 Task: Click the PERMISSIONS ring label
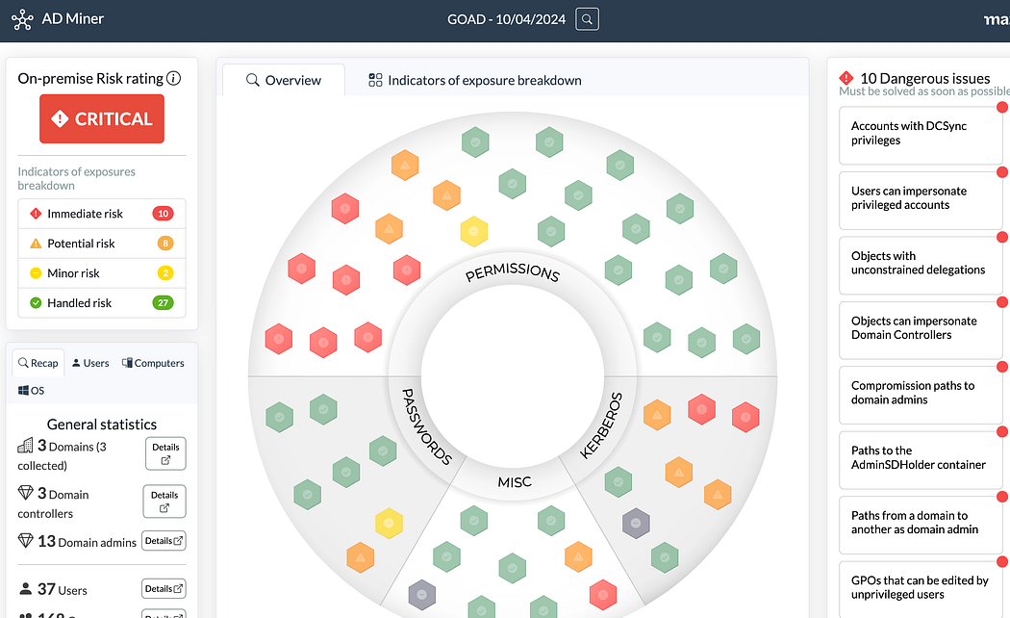(x=513, y=272)
